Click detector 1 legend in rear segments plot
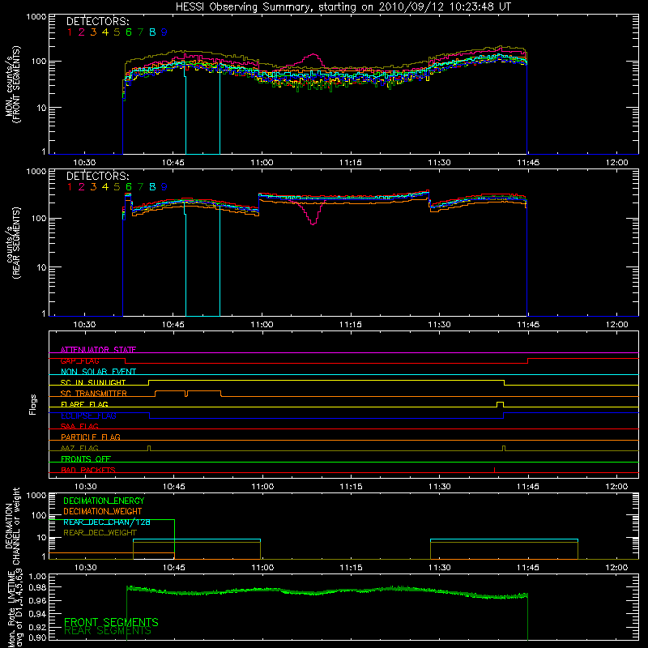648x648 pixels. pyautogui.click(x=70, y=187)
